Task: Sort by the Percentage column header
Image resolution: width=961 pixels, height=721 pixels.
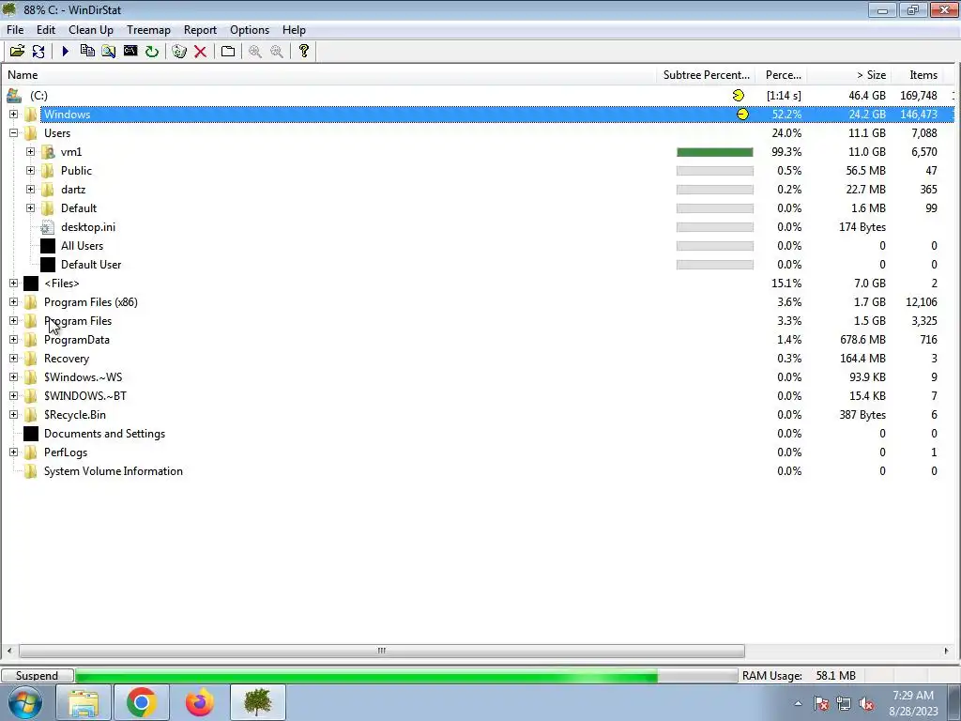Action: 782,75
